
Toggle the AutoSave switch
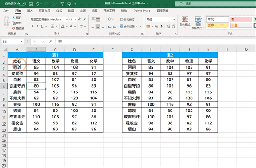(x=21, y=4)
